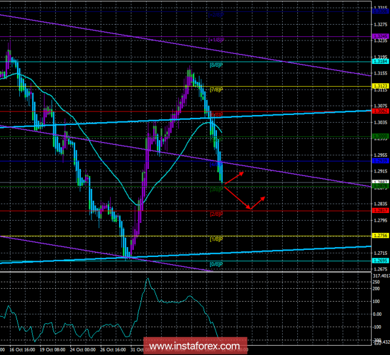Select the 1.2795 price axis value
The image size is (390, 355).
[x=381, y=220]
